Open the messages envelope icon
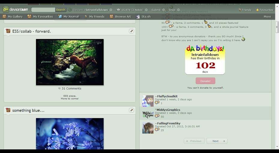This screenshot has height=153, width=279. (x=118, y=10)
